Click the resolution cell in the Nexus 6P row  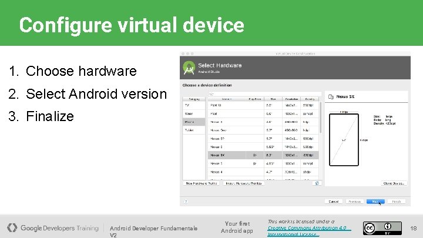[291, 139]
